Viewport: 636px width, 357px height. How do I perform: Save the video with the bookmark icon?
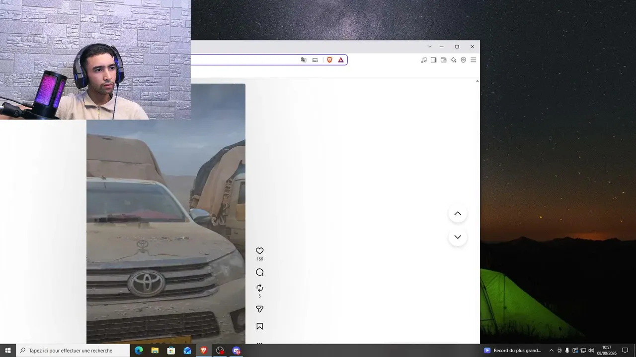[x=259, y=326]
